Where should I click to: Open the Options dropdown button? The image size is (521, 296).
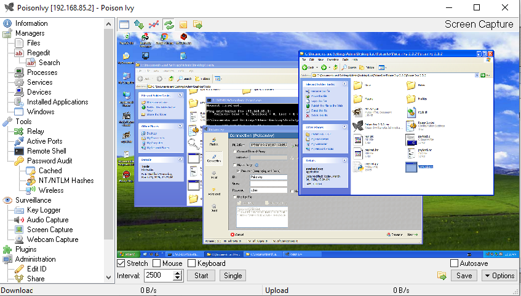(499, 276)
